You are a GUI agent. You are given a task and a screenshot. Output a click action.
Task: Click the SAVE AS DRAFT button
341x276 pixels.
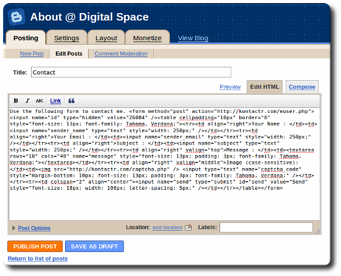pyautogui.click(x=94, y=246)
